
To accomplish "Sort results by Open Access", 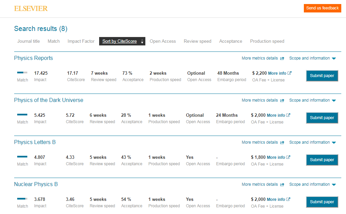I will (163, 41).
